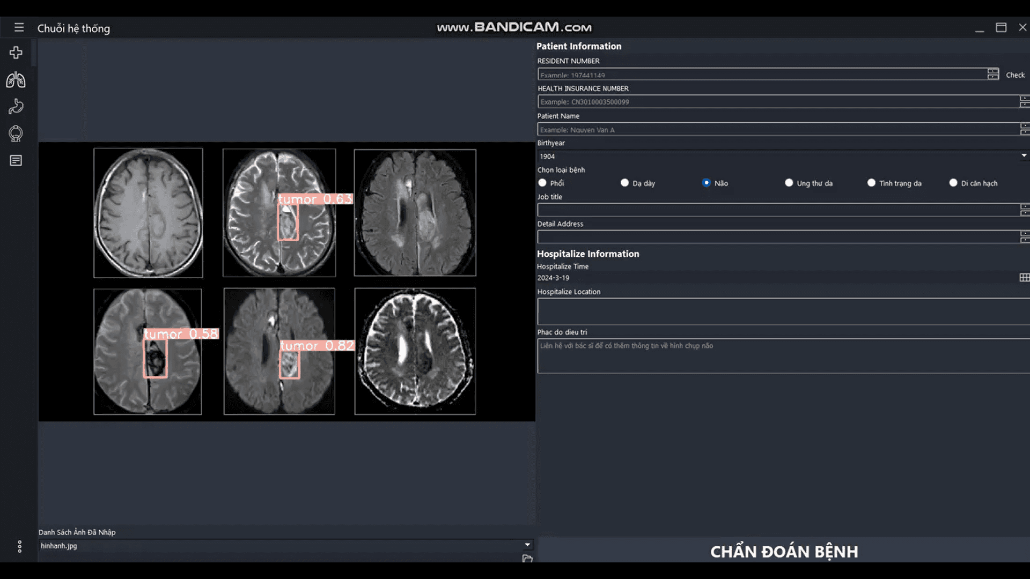Click the Resident Number stepper control
The image size is (1030, 579).
tap(993, 74)
